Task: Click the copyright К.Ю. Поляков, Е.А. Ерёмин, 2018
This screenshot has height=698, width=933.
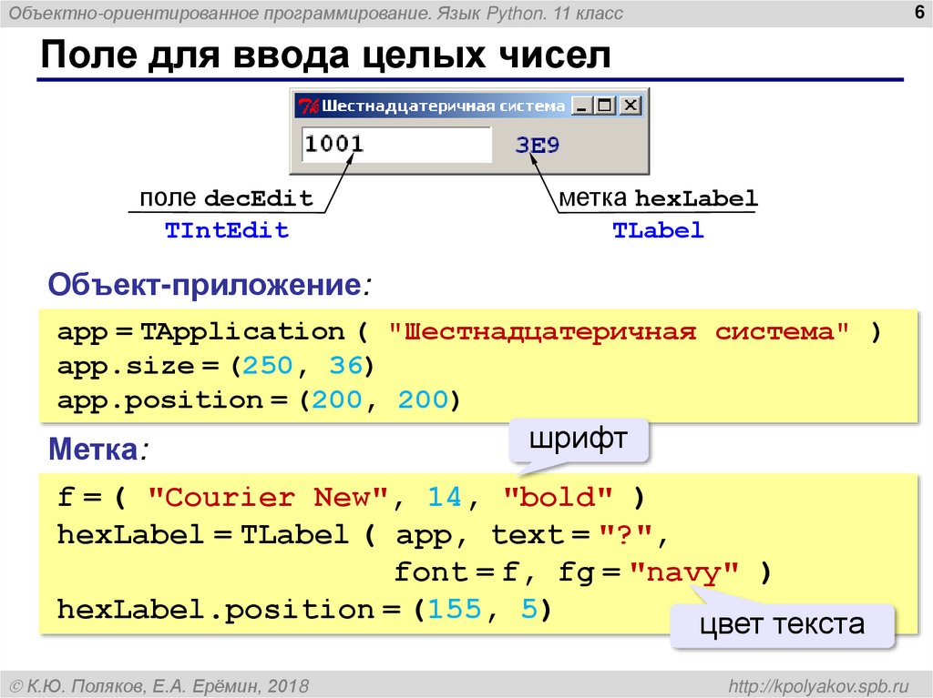Action: coord(159,686)
